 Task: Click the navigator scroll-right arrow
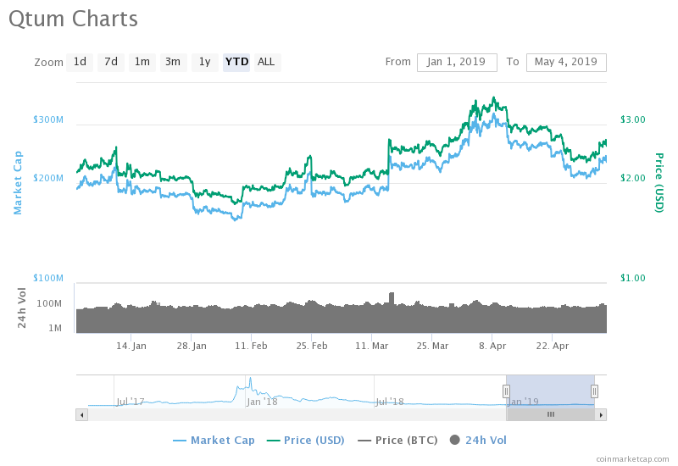click(x=601, y=415)
